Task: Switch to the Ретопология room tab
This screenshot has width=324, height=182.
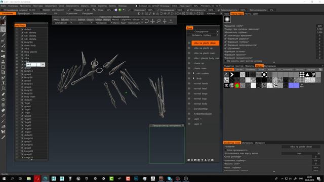Action: pos(39,14)
